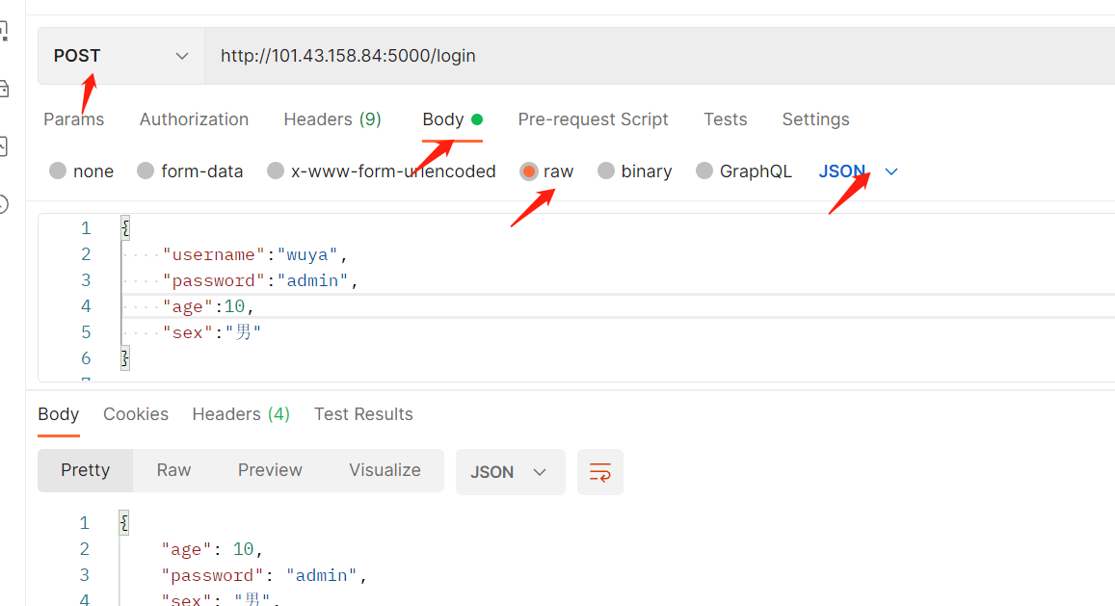This screenshot has width=1115, height=606.
Task: Go to Pre-request Script tab
Action: 593,119
